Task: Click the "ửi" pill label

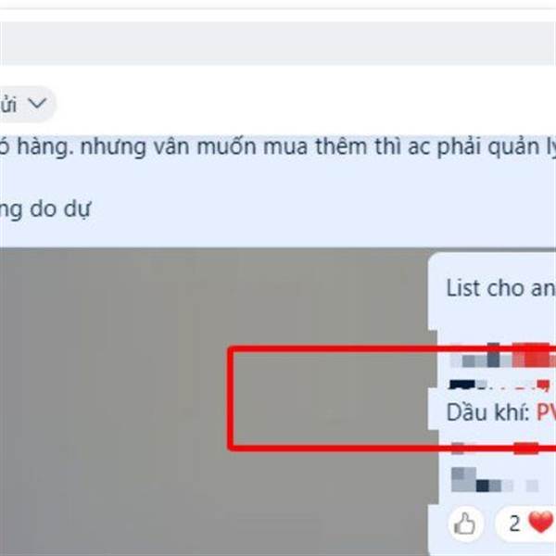Action: 8,105
